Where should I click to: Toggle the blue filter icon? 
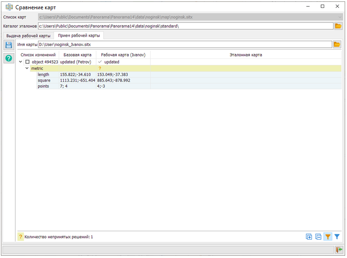[337, 237]
